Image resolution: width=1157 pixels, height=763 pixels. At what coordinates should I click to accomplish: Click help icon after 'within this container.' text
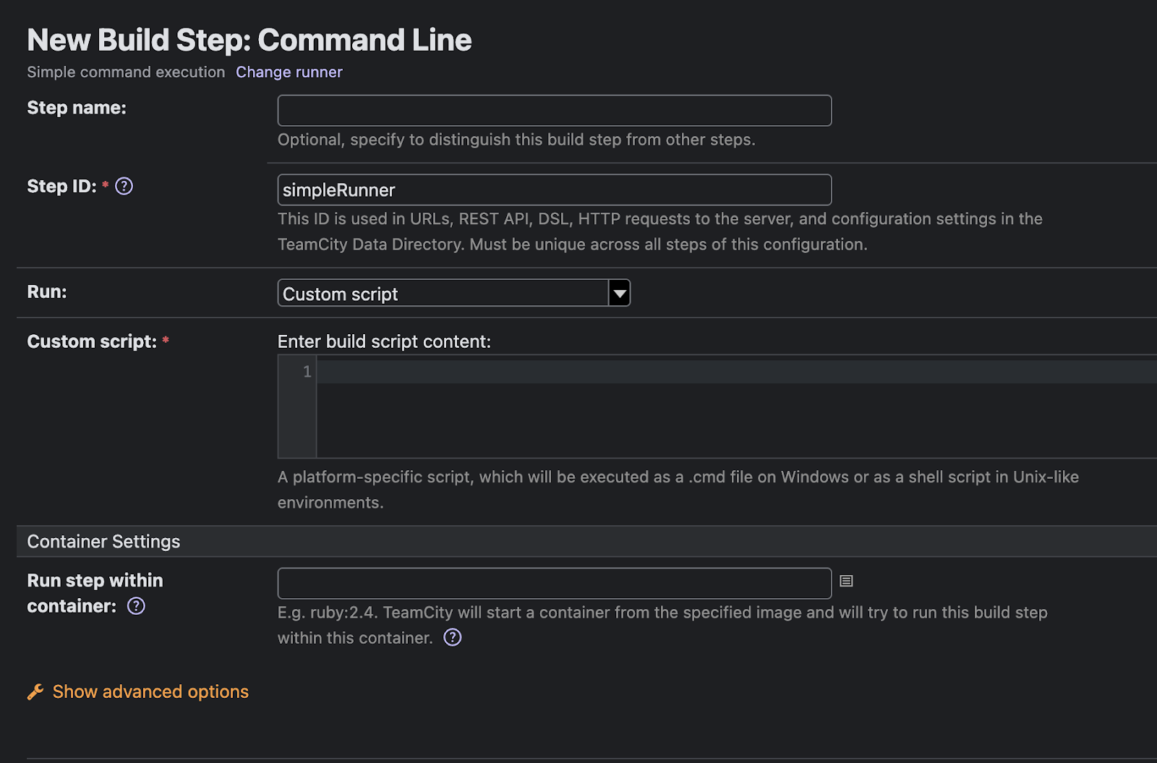pyautogui.click(x=453, y=638)
